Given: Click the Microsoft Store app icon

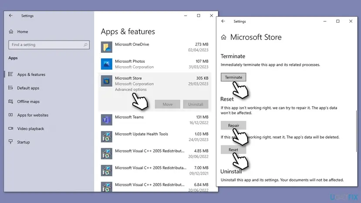Looking at the screenshot, I should [x=106, y=81].
